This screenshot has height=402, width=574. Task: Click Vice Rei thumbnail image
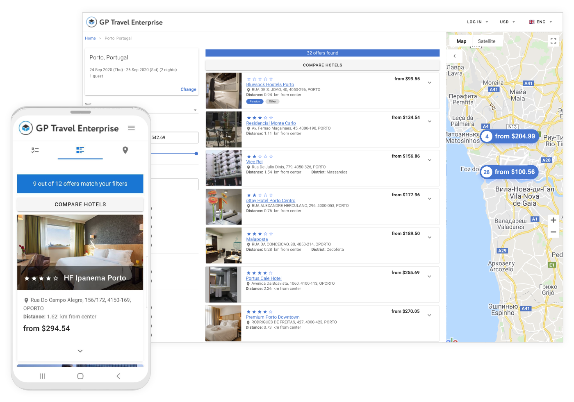click(x=223, y=168)
